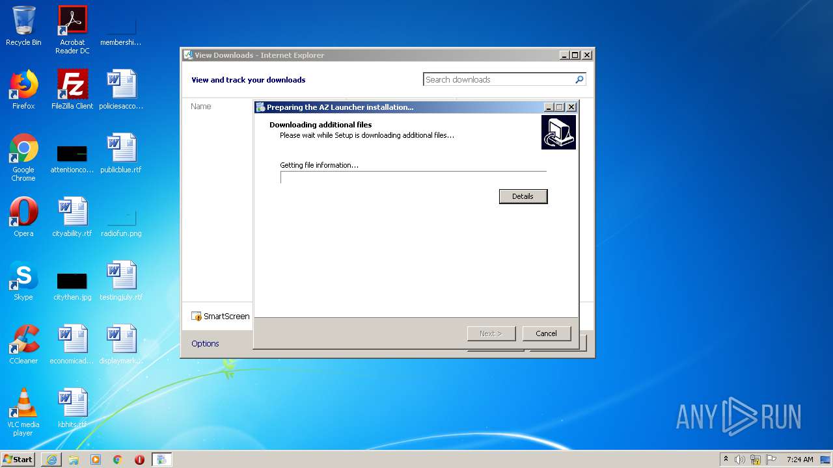Launch Firefox from the desktop
This screenshot has width=833, height=468.
(23, 90)
